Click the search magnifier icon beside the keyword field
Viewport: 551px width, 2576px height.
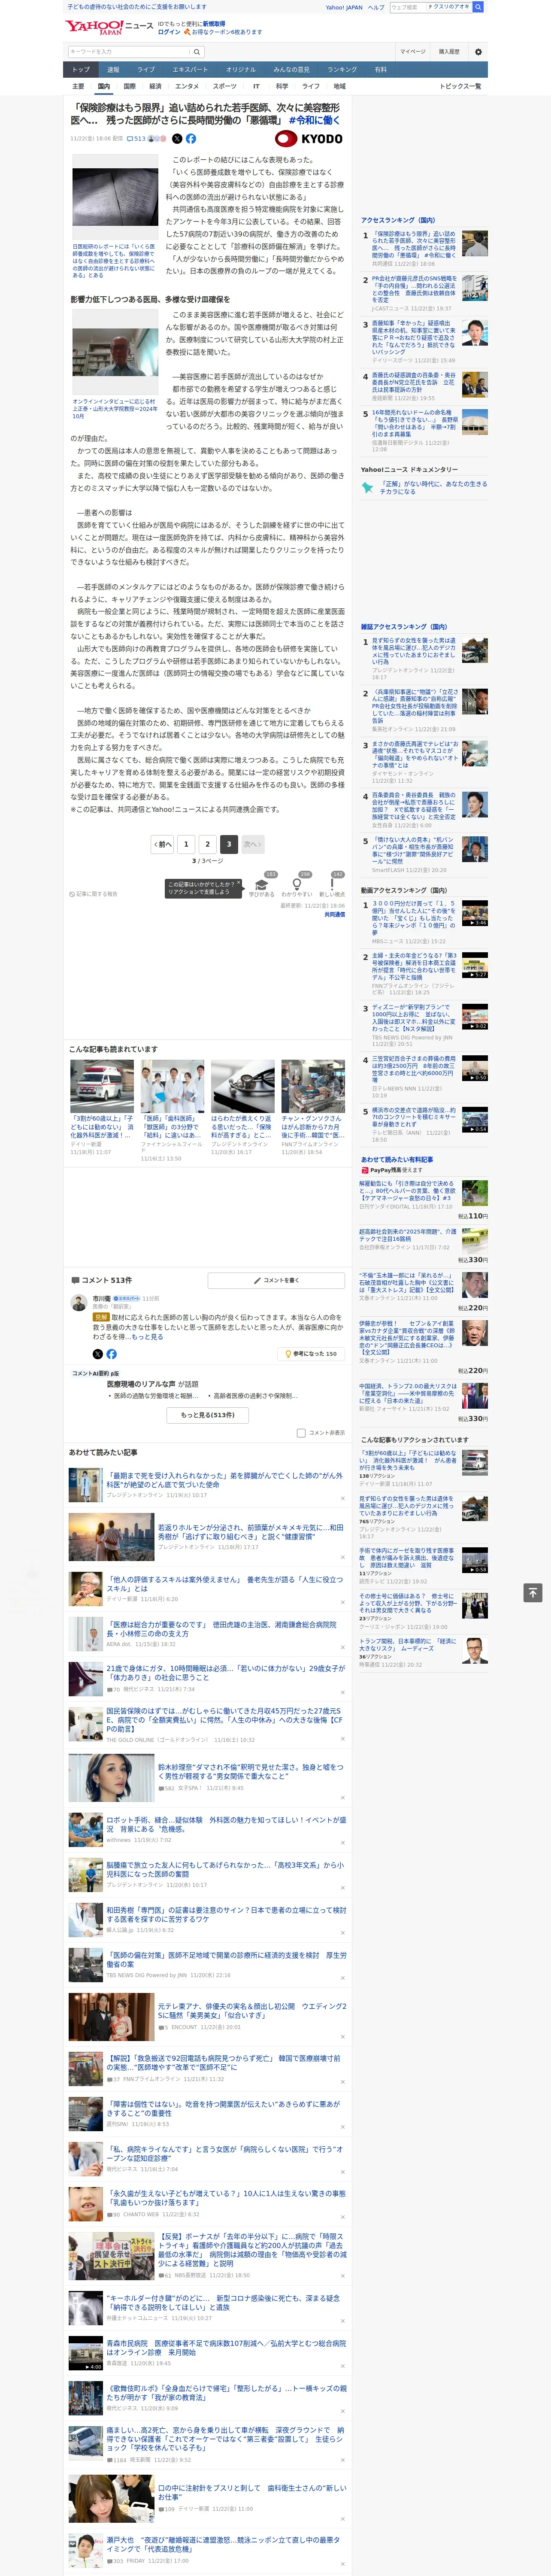coord(196,51)
